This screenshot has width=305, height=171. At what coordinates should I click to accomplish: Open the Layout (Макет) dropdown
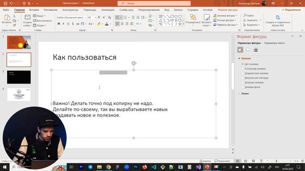39,16
